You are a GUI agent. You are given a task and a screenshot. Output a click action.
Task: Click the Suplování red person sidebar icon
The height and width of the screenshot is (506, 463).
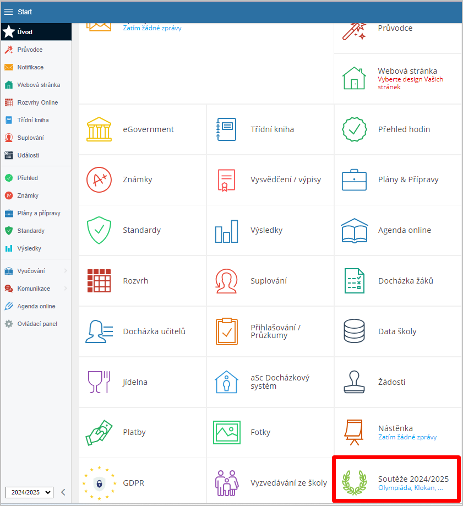point(9,138)
